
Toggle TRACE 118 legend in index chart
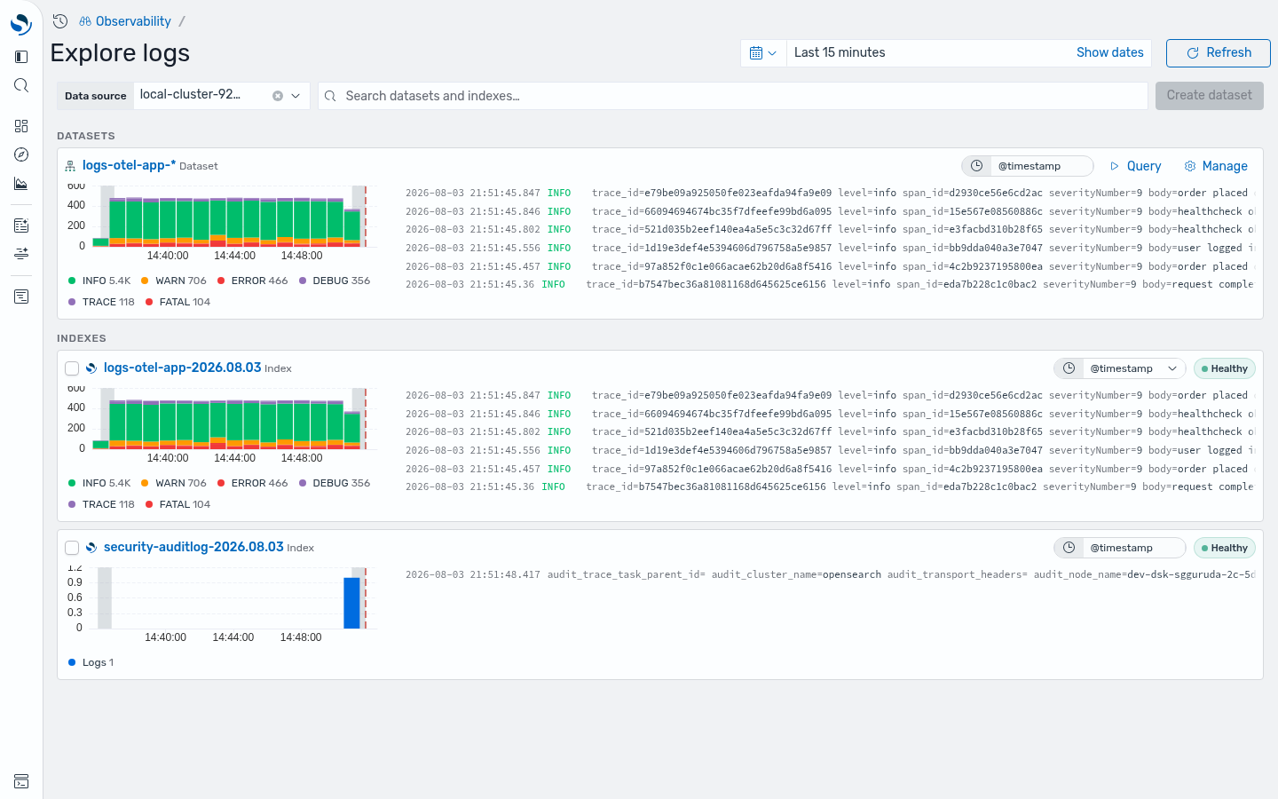(x=101, y=504)
